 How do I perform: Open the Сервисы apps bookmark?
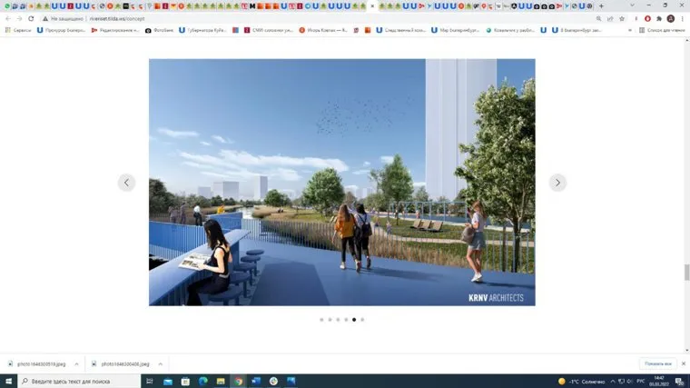[18, 30]
